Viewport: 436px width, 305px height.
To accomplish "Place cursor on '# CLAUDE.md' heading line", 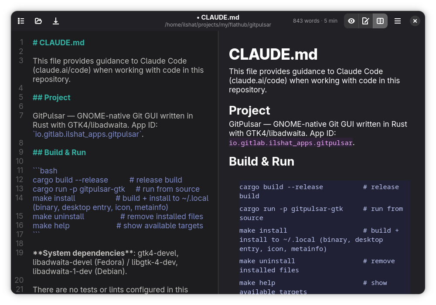I will click(59, 43).
